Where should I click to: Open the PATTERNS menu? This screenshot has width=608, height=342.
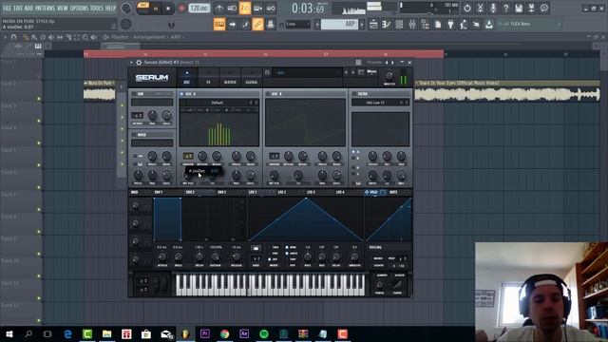[46, 9]
